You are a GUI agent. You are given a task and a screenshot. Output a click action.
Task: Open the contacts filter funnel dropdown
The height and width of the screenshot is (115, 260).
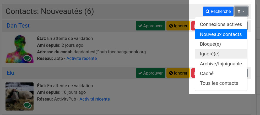click(241, 11)
